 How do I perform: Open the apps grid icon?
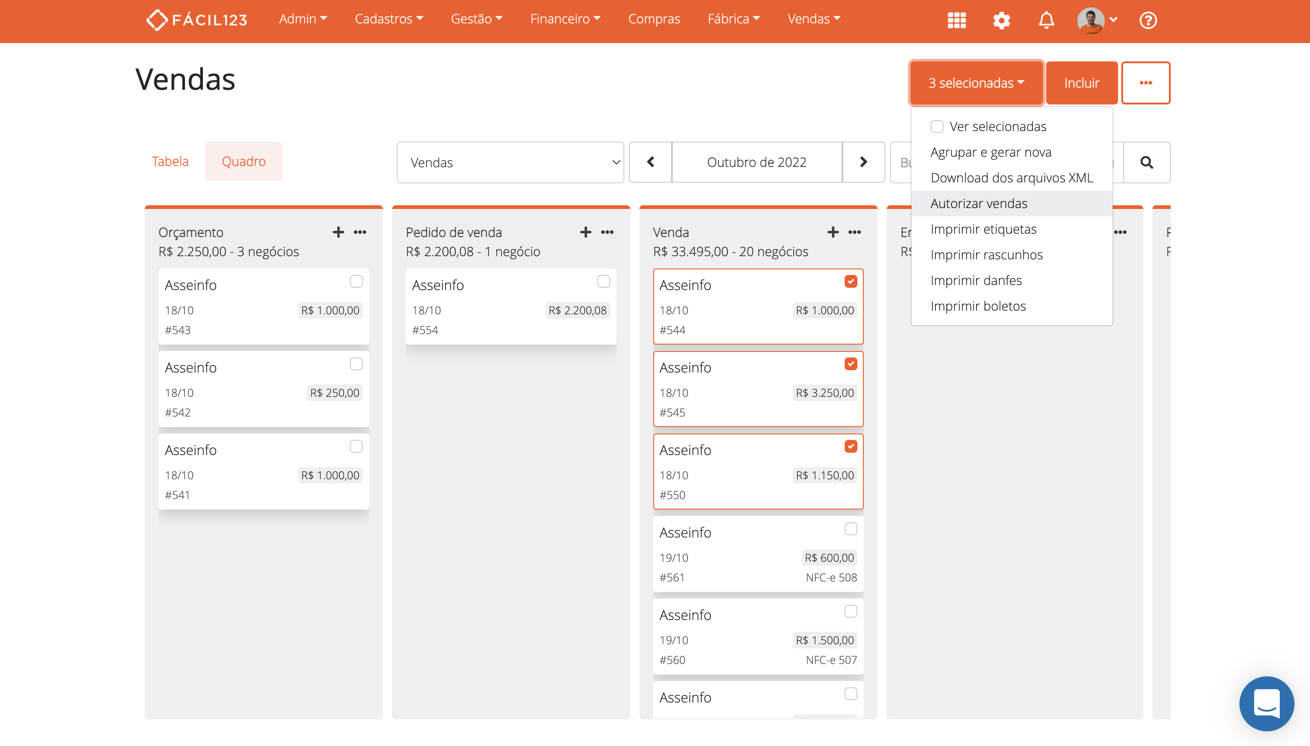click(x=956, y=21)
